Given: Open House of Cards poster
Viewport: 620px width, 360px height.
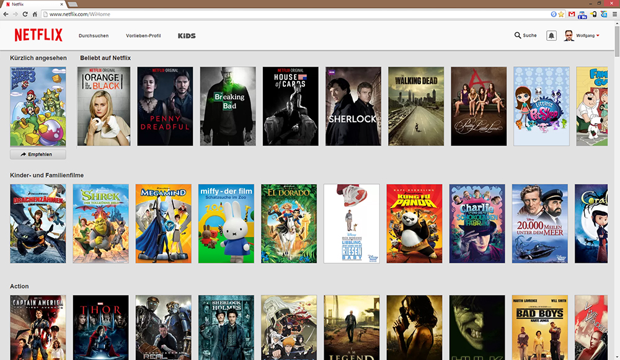Looking at the screenshot, I should coord(290,107).
